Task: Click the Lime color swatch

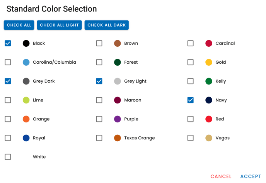Action: point(26,100)
